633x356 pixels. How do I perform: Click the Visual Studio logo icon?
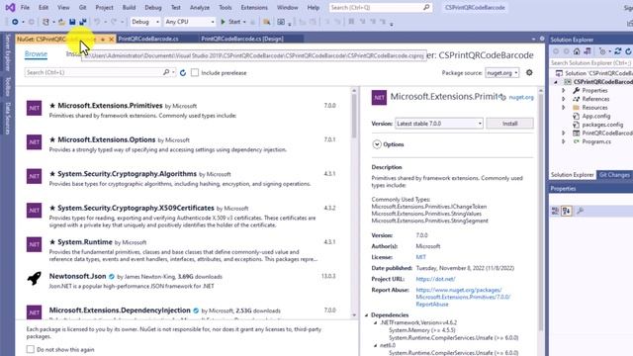pos(10,7)
